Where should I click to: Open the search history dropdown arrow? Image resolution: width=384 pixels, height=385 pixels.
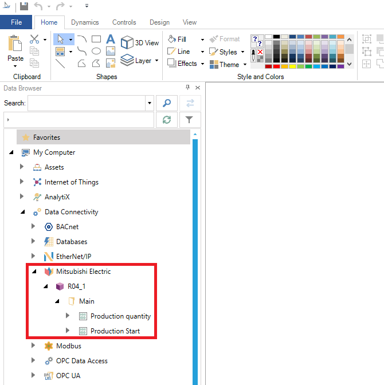pyautogui.click(x=150, y=103)
